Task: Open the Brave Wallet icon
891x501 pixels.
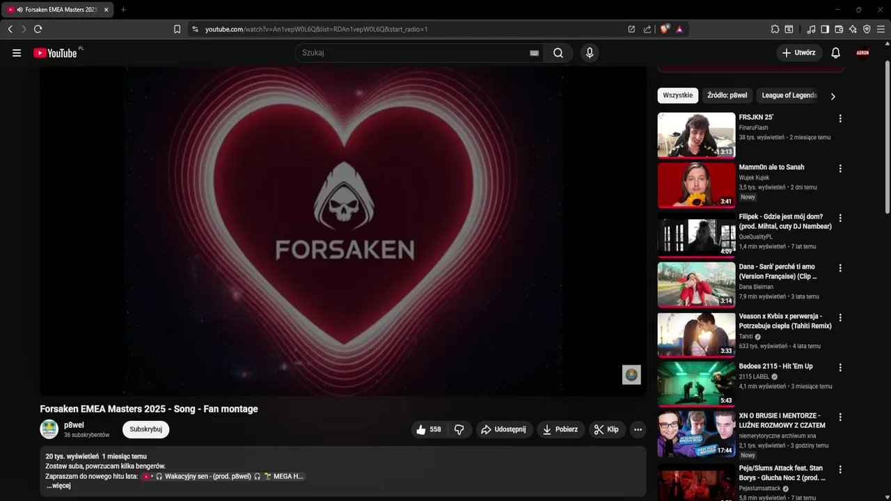Action: [839, 29]
